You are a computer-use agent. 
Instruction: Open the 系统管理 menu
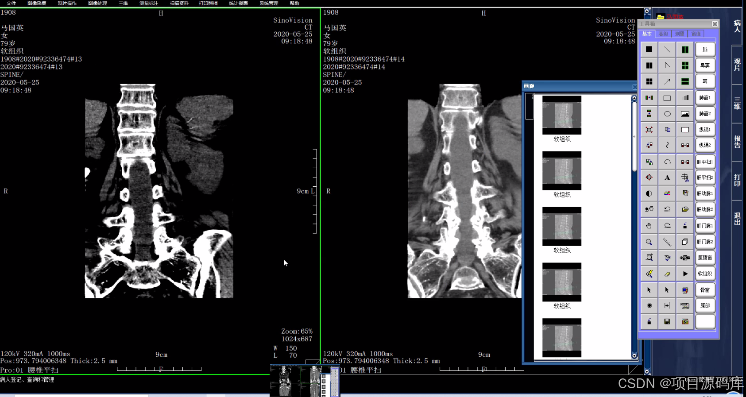[269, 3]
